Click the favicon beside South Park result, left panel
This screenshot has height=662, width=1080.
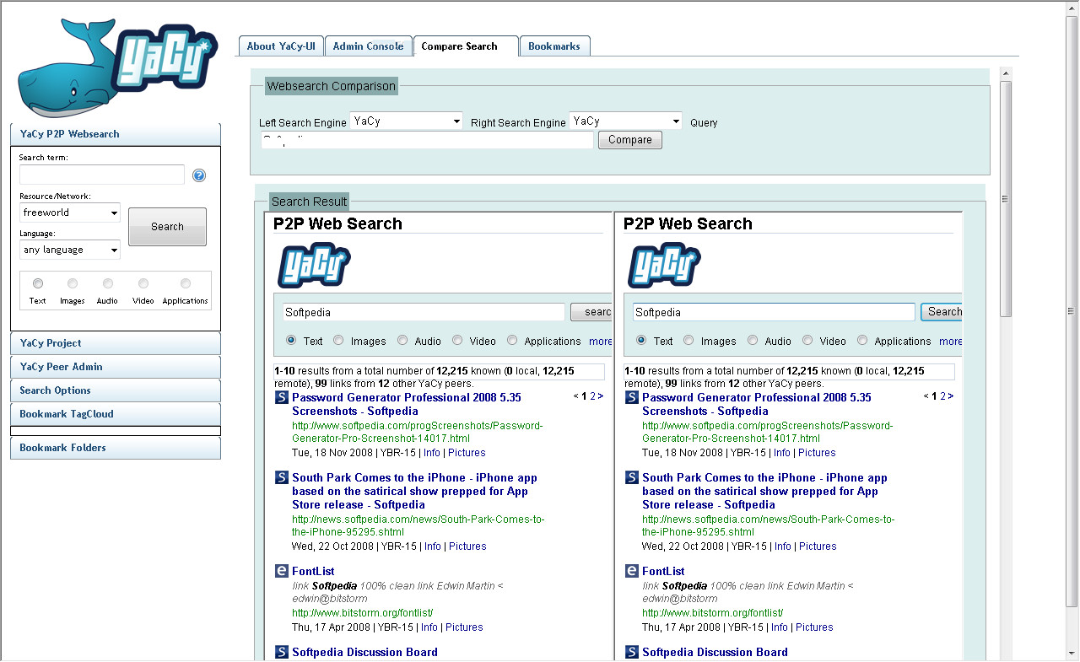tap(282, 477)
